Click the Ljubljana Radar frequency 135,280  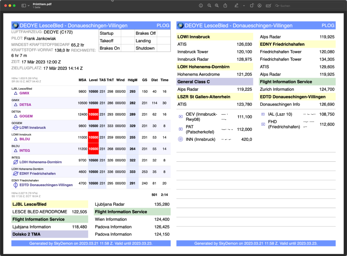(x=162, y=204)
